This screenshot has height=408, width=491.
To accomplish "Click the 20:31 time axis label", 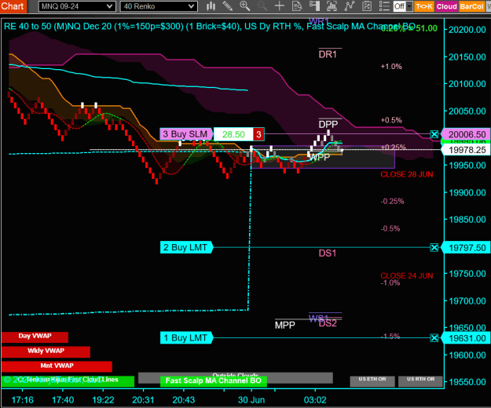I will [143, 400].
